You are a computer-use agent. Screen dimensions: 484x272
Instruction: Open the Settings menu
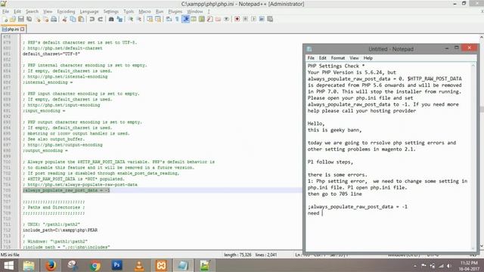[111, 11]
